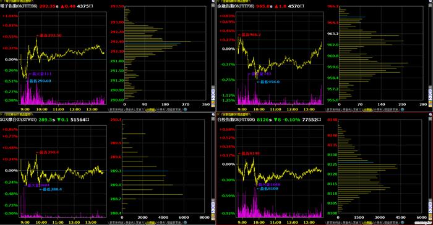Click the 最高8148 high marker label
This screenshot has width=433, height=225.
click(249, 153)
